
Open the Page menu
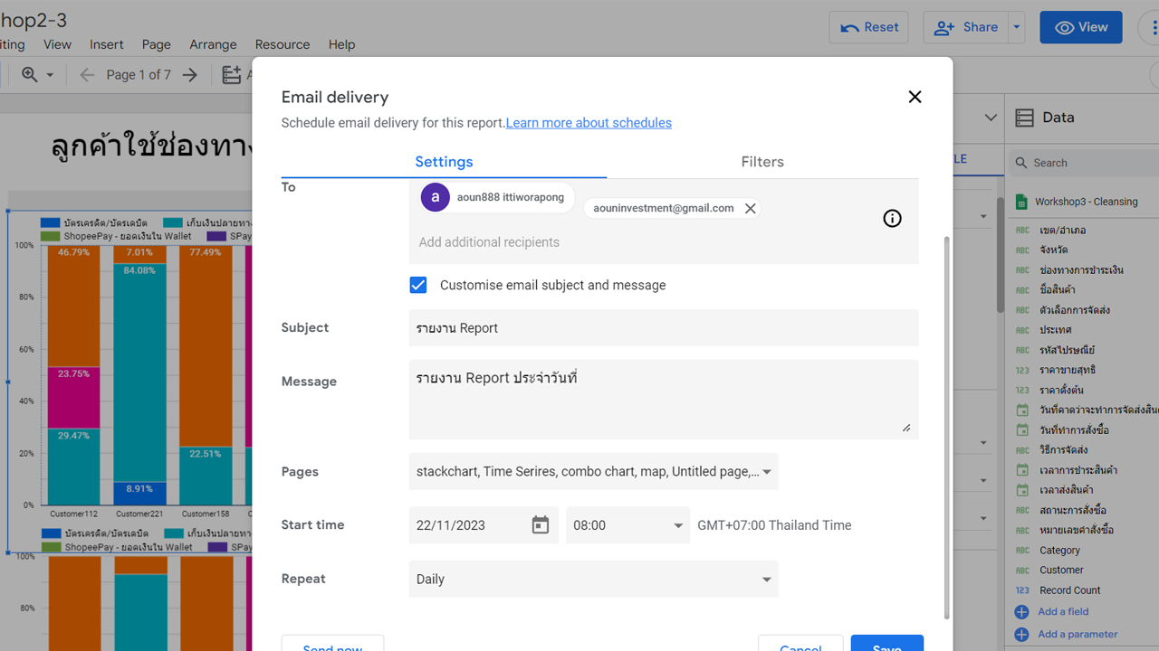pos(157,44)
